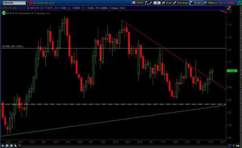Viewport: 242px width, 148px height.
Task: Select the crosshair pan tool icon
Action: [3, 146]
